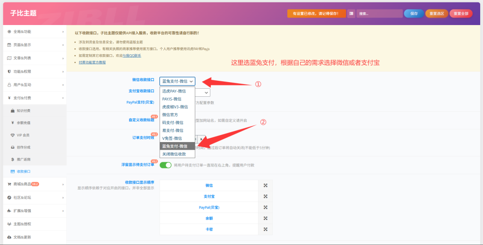This screenshot has width=483, height=245.
Task: Click the 页面&显示 calendar icon
Action: click(x=9, y=45)
